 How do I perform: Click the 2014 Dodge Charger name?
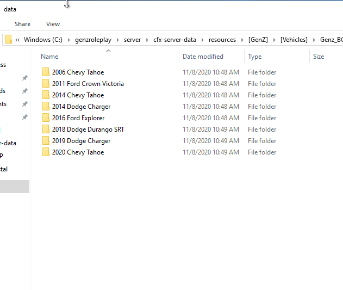click(81, 107)
